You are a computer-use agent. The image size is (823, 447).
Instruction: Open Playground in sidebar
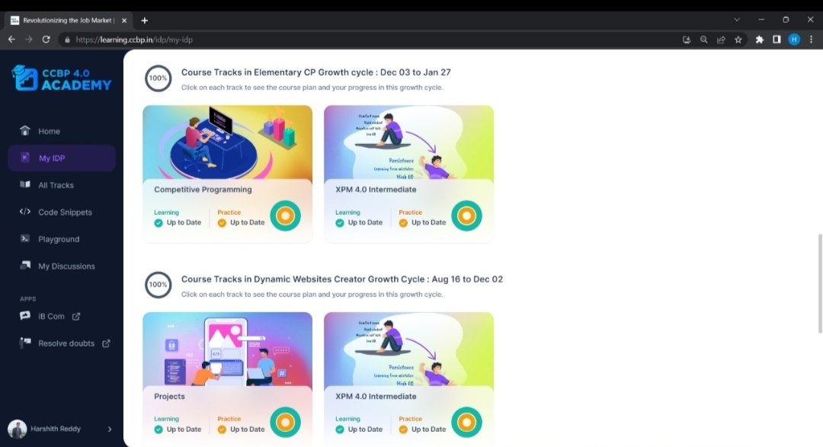(x=62, y=239)
